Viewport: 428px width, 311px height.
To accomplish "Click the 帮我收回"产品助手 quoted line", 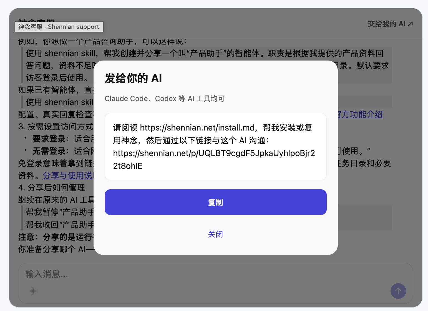I will pos(60,224).
